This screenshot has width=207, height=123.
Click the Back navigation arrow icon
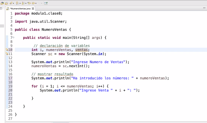coord(33,3)
